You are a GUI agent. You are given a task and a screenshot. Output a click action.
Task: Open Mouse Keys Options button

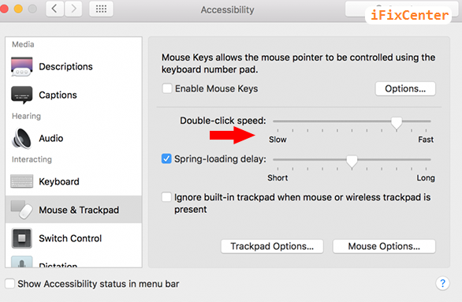tap(405, 88)
